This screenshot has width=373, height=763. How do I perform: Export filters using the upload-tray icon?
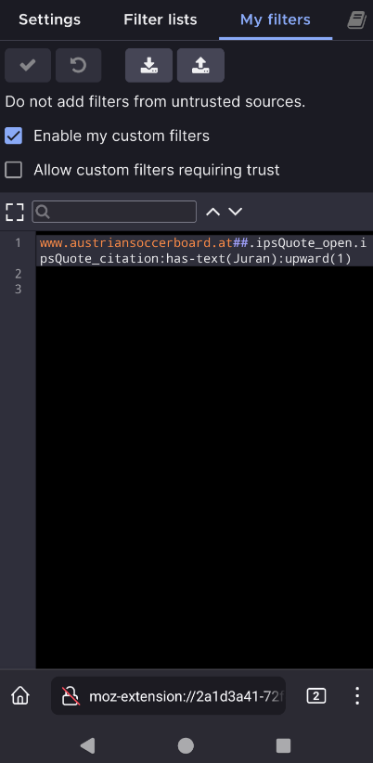coord(200,65)
